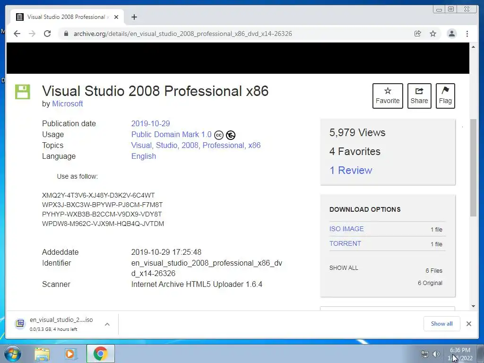Viewport: 484px width, 363px height.
Task: Click the page scrollbar down arrow
Action: click(x=473, y=306)
